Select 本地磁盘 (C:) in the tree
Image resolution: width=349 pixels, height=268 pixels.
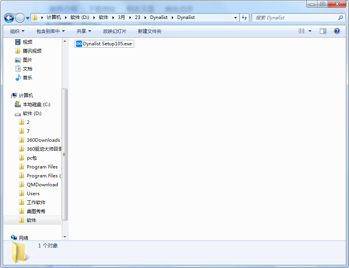[x=36, y=105]
